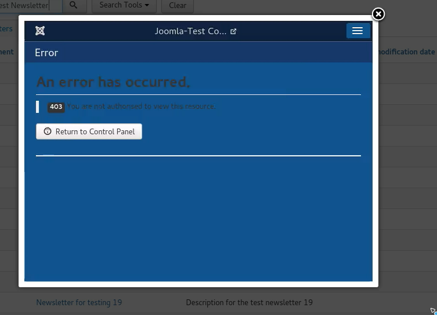Open the Newsletter for testing 19 link
The height and width of the screenshot is (315, 437).
[79, 302]
